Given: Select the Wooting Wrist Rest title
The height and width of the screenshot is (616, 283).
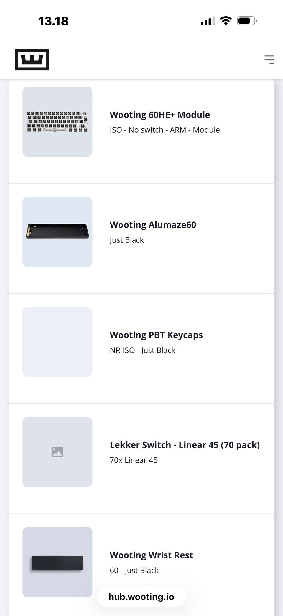Looking at the screenshot, I should coord(151,555).
